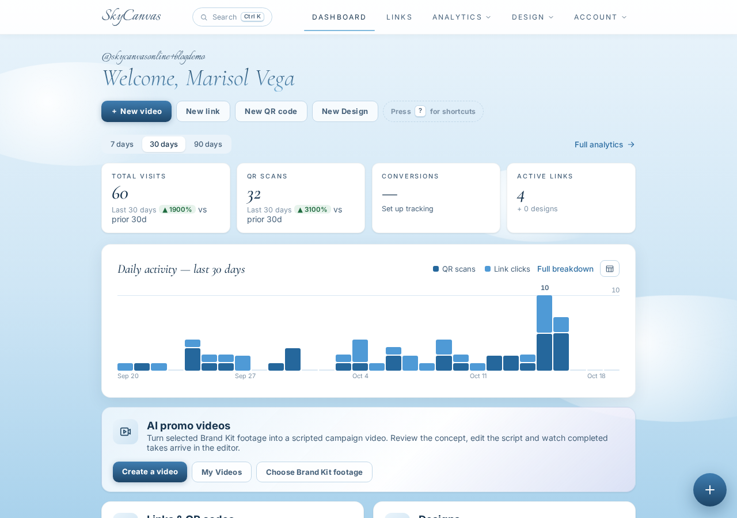
Task: Toggle the Link clicks legend item
Action: [507, 269]
